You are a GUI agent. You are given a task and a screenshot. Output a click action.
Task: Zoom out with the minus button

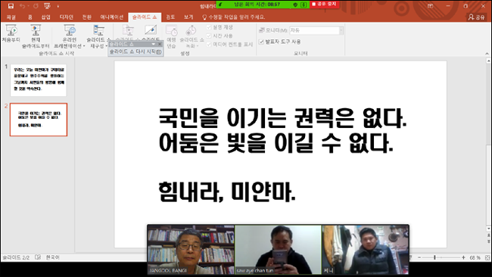point(419,257)
